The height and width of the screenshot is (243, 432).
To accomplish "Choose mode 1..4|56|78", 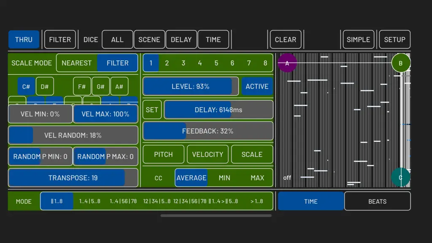I will [x=123, y=201].
